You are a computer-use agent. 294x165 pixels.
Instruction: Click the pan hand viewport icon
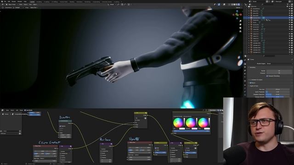click(240, 24)
